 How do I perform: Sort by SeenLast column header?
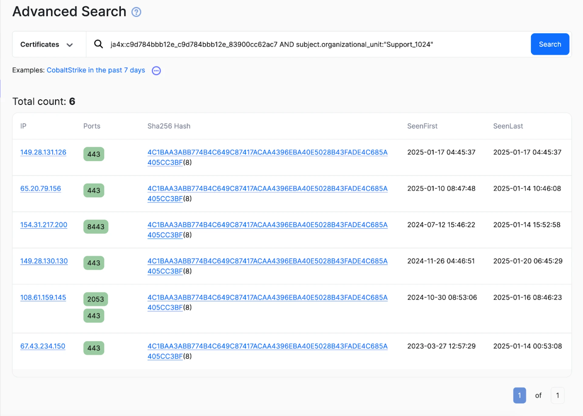point(508,126)
